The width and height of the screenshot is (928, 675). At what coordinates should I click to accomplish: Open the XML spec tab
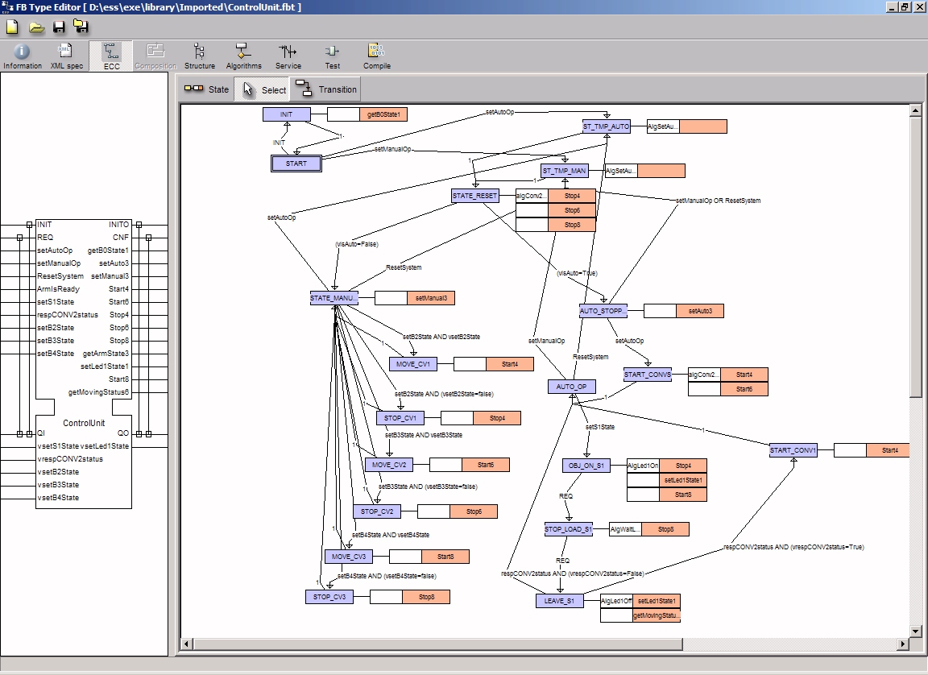coord(66,57)
